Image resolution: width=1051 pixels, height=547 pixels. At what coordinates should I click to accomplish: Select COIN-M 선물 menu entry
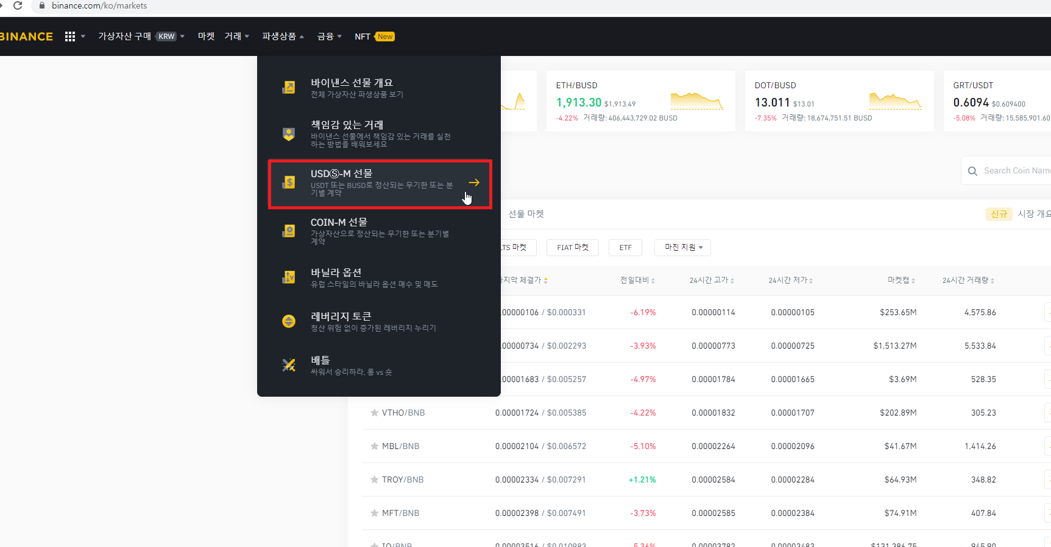click(379, 232)
